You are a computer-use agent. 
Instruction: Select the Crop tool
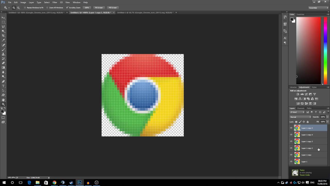3,36
